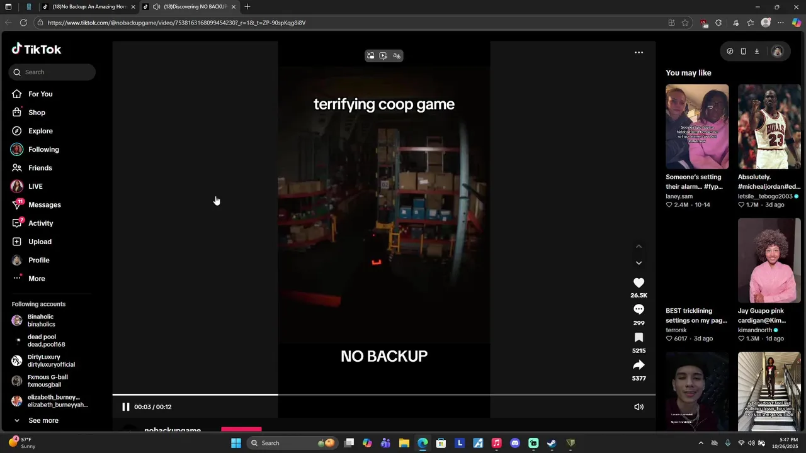Open the Copilot icon in browser toolbar
The height and width of the screenshot is (453, 806).
coord(797,23)
